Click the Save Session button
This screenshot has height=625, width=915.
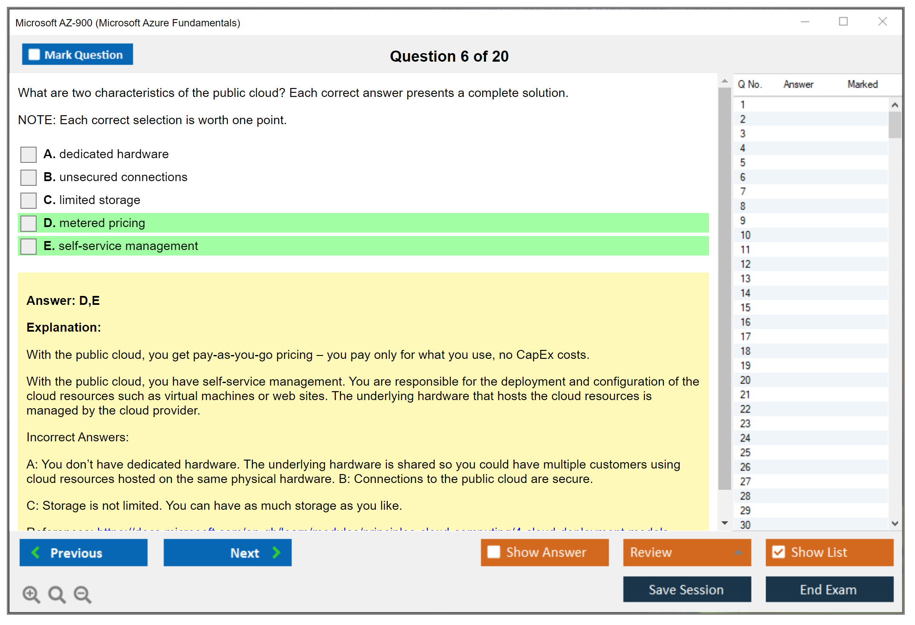coord(686,589)
